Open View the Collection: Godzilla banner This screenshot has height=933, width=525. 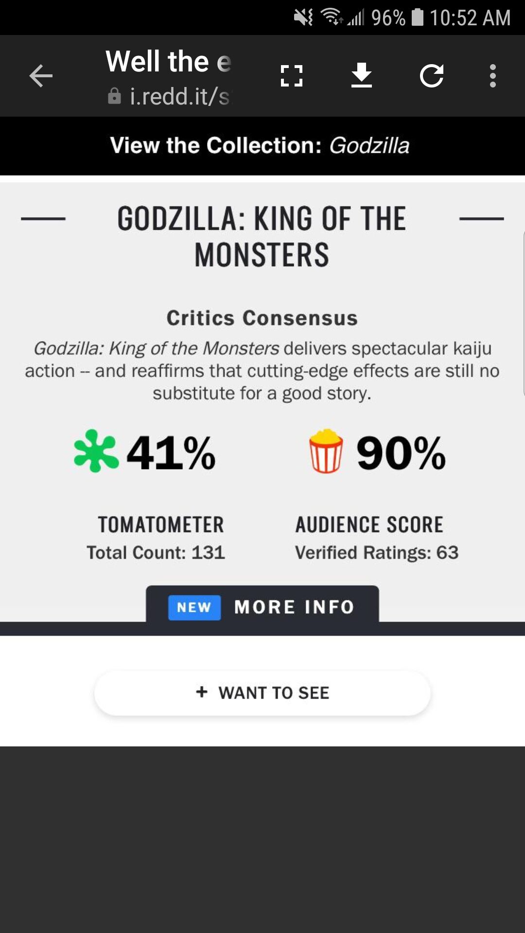click(262, 145)
